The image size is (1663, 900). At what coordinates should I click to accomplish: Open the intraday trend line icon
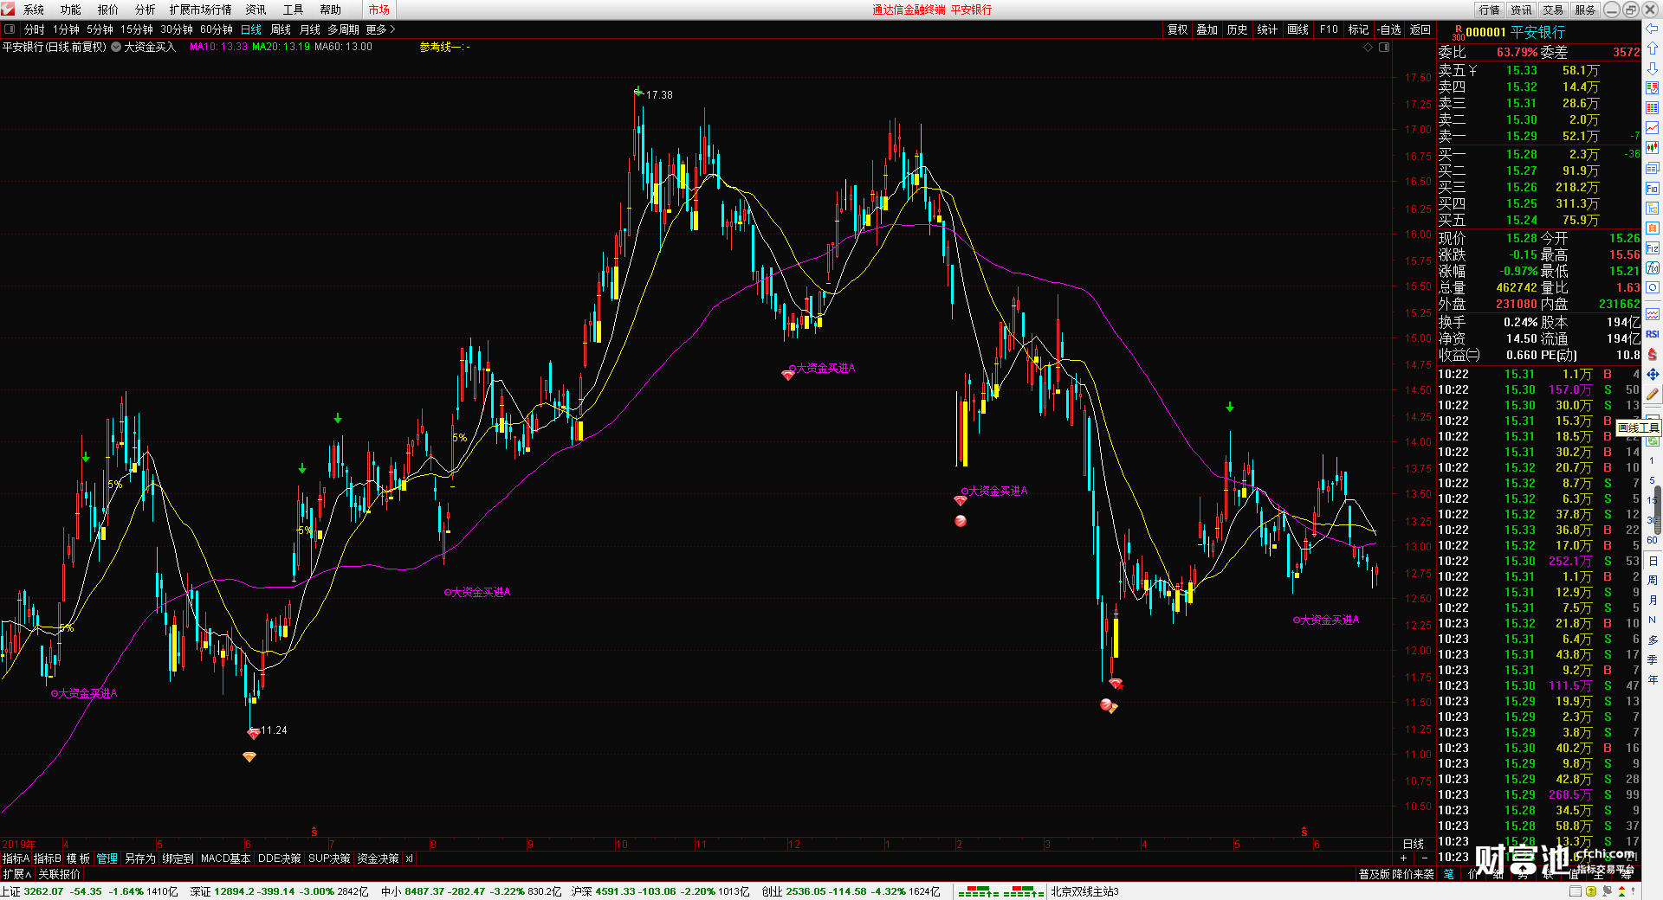click(1652, 128)
